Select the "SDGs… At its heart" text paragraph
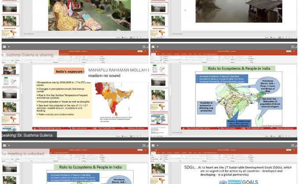Viewport: 299px width, 184px height. [x=237, y=170]
